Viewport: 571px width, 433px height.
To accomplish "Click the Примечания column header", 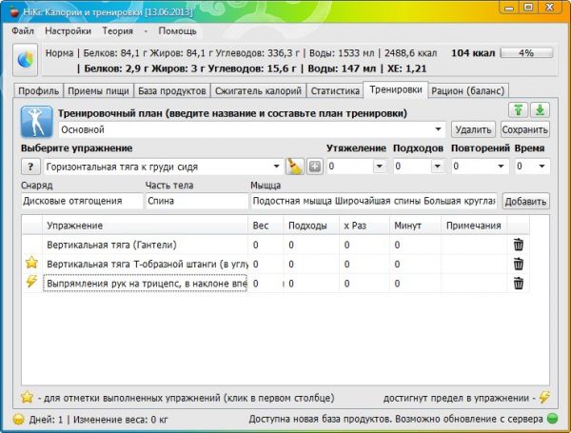I will [x=474, y=226].
